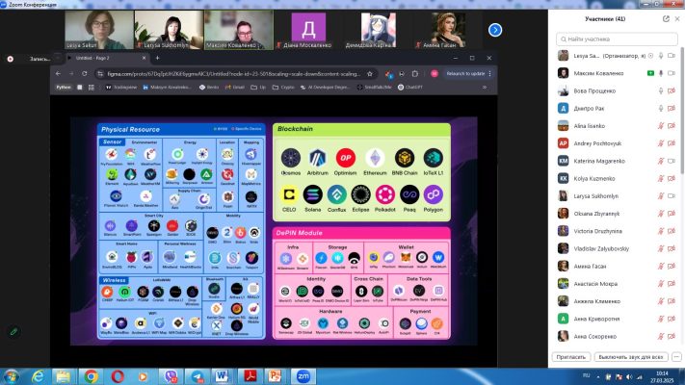Reload the shared Figma page
Image resolution: width=685 pixels, height=385 pixels.
[85, 74]
